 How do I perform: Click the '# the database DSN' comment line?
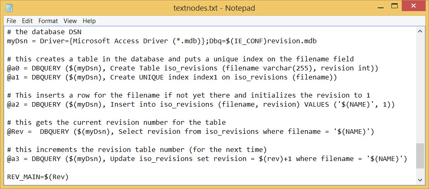pos(44,32)
